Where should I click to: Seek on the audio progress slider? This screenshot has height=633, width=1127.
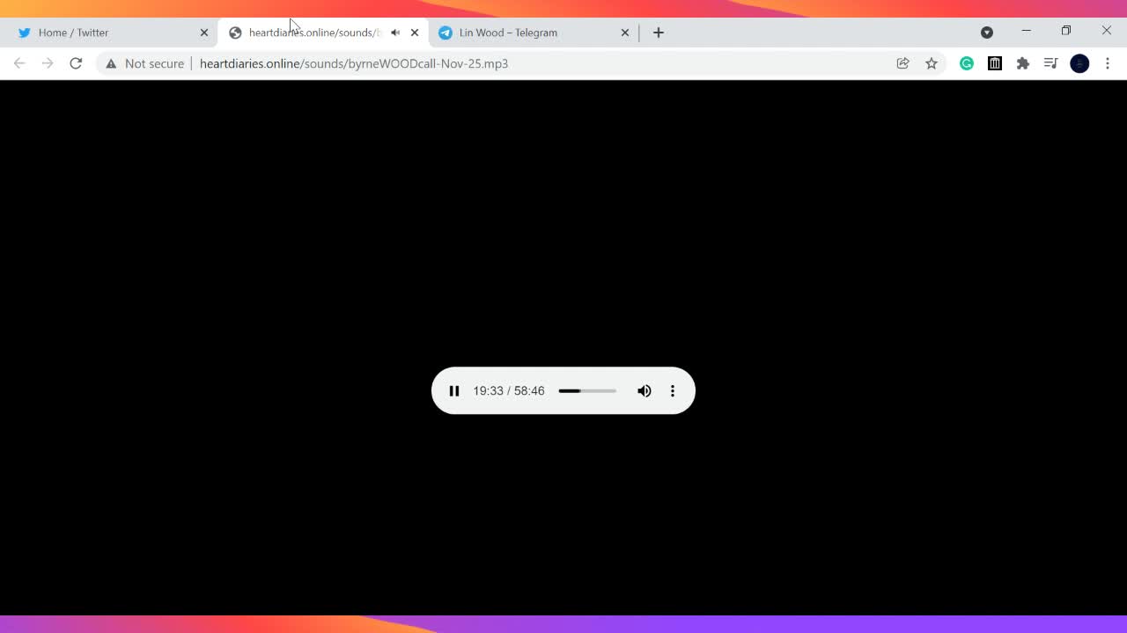coord(587,390)
